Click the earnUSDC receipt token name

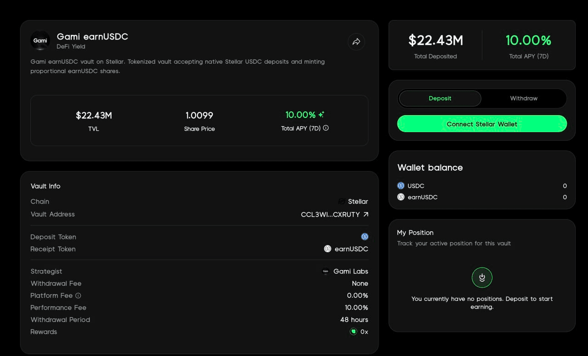coord(351,249)
